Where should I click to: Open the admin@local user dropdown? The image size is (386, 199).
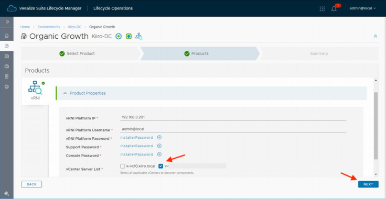pyautogui.click(x=362, y=8)
